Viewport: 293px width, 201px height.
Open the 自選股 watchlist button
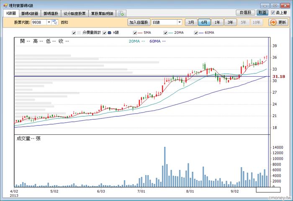pos(246,13)
